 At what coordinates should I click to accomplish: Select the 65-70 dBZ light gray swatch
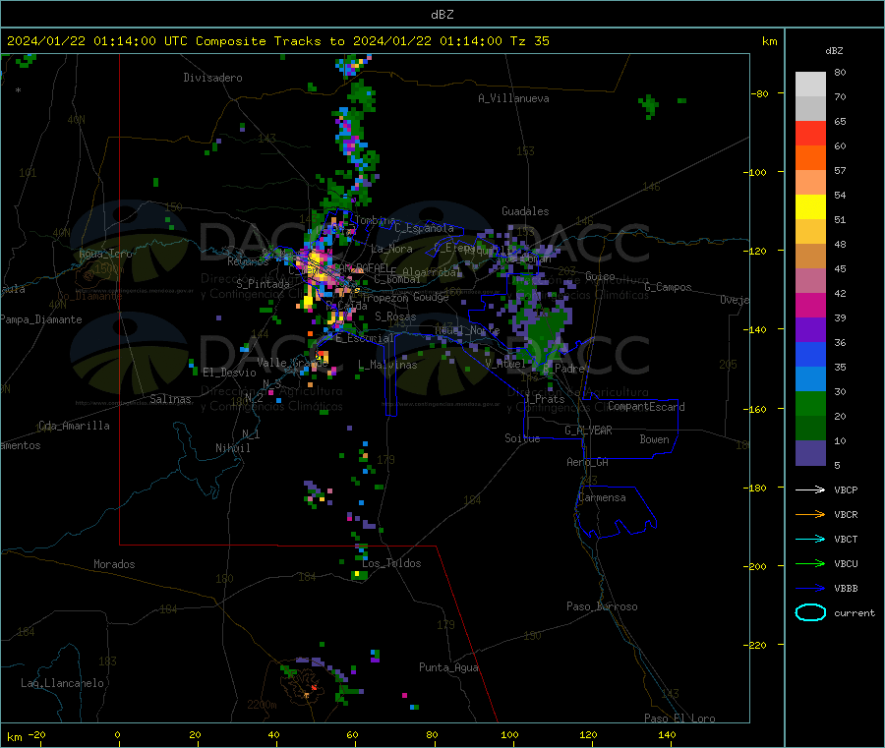coord(810,109)
